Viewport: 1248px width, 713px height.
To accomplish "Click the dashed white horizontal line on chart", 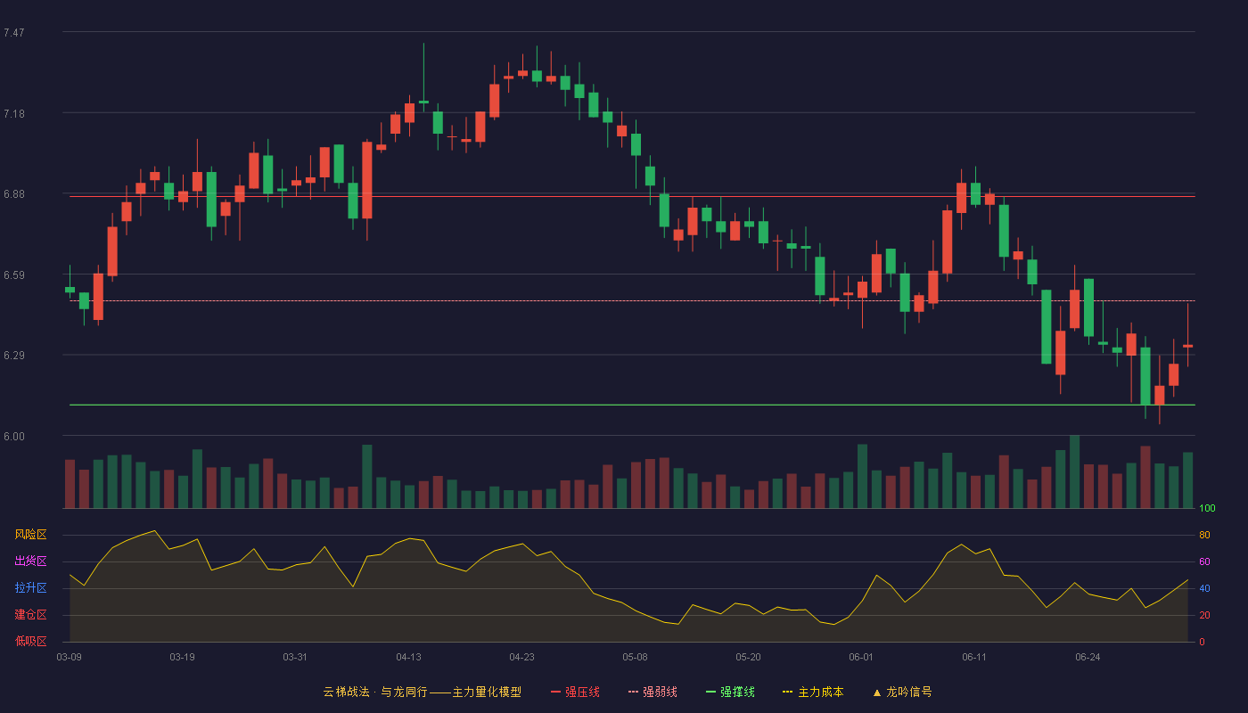I will (x=632, y=301).
